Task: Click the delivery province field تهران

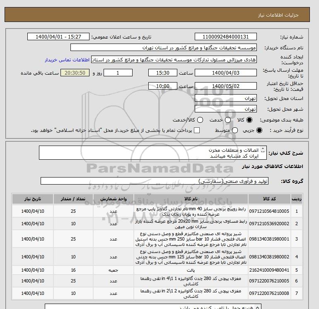Action: [x=226, y=98]
